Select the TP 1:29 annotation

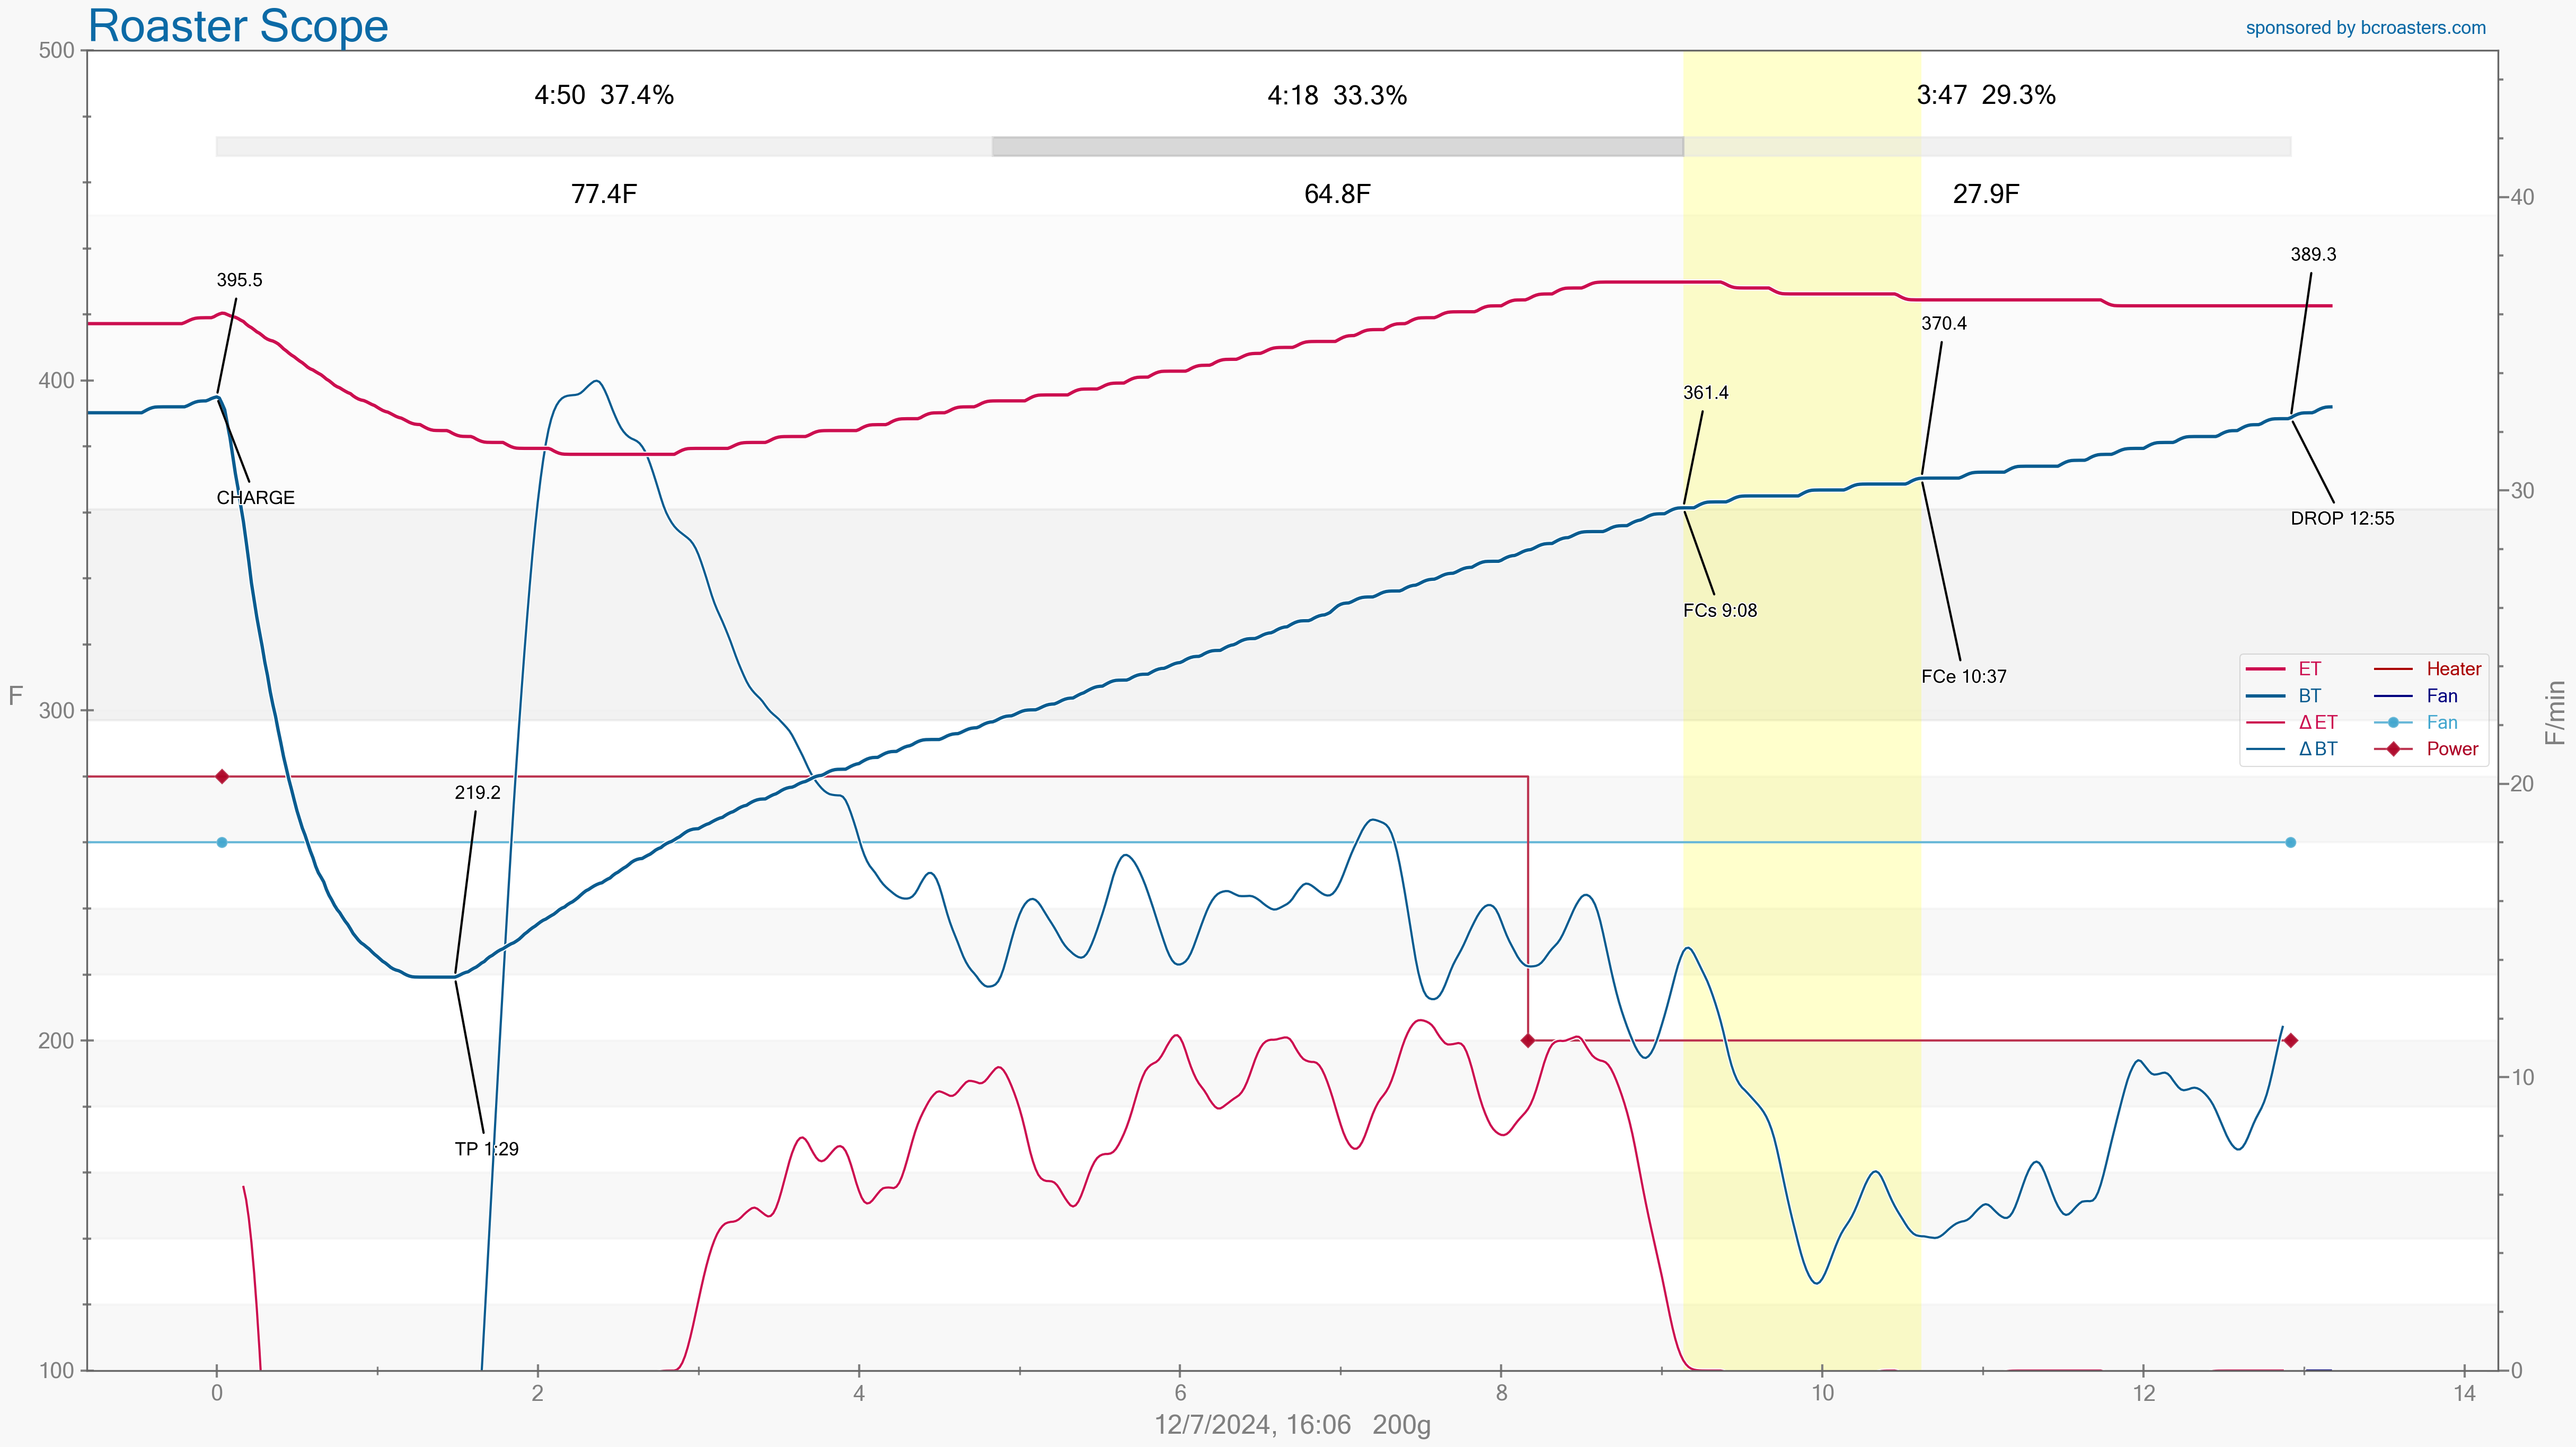[x=486, y=1149]
